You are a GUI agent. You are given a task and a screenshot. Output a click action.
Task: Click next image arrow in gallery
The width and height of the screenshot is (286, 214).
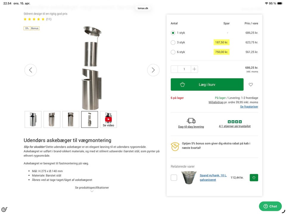tap(153, 70)
